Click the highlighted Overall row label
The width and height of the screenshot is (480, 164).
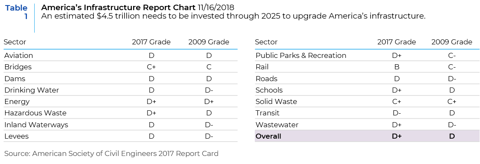[x=268, y=137]
